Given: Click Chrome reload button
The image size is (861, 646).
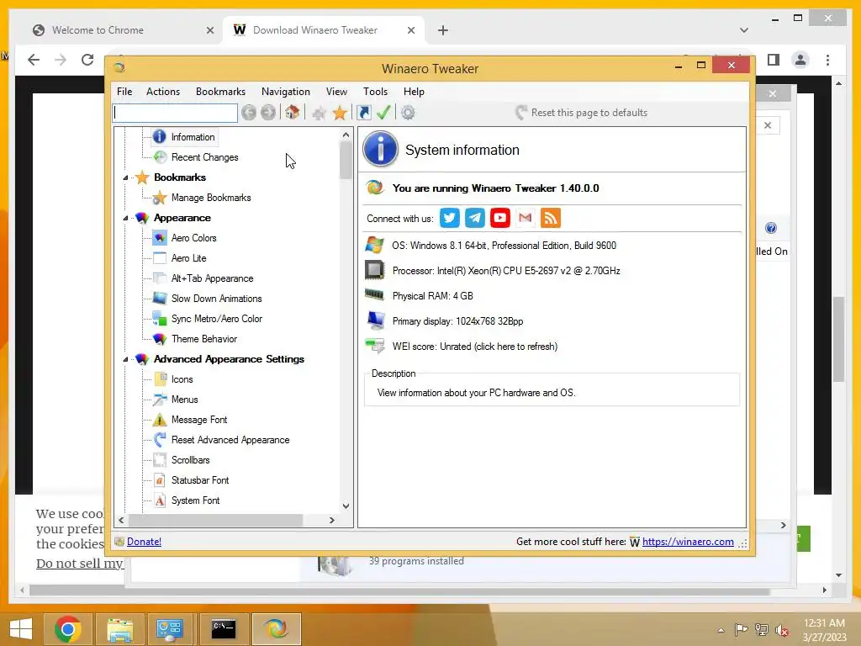Looking at the screenshot, I should pyautogui.click(x=87, y=60).
